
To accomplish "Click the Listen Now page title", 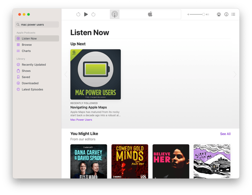I will (90, 32).
